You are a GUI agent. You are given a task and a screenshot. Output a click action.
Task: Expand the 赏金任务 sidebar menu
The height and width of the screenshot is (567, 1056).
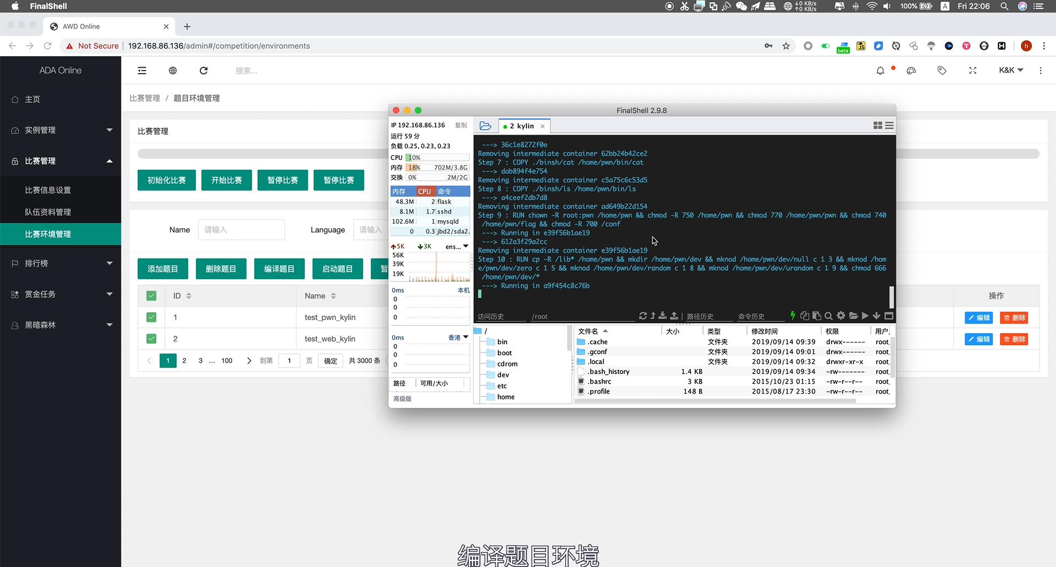click(x=61, y=294)
